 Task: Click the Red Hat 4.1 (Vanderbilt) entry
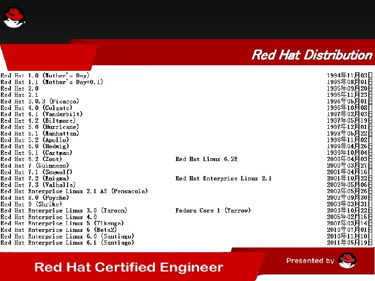pos(42,114)
